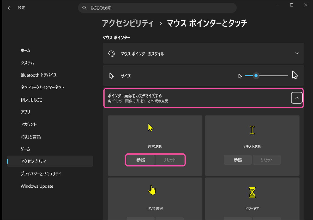Screen dimensions: 313x220
Task: Maximize the 設定 window
Action: (x=292, y=5)
